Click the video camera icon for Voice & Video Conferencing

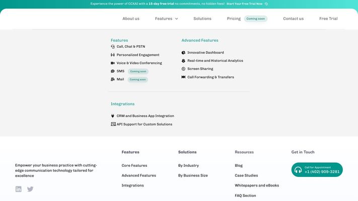[x=113, y=63]
